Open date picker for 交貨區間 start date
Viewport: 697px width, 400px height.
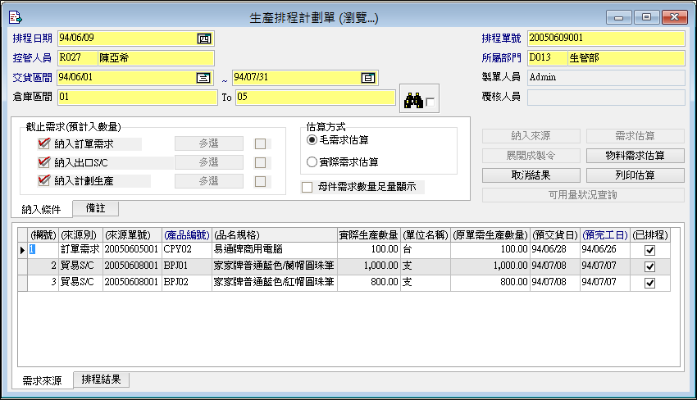(x=203, y=78)
